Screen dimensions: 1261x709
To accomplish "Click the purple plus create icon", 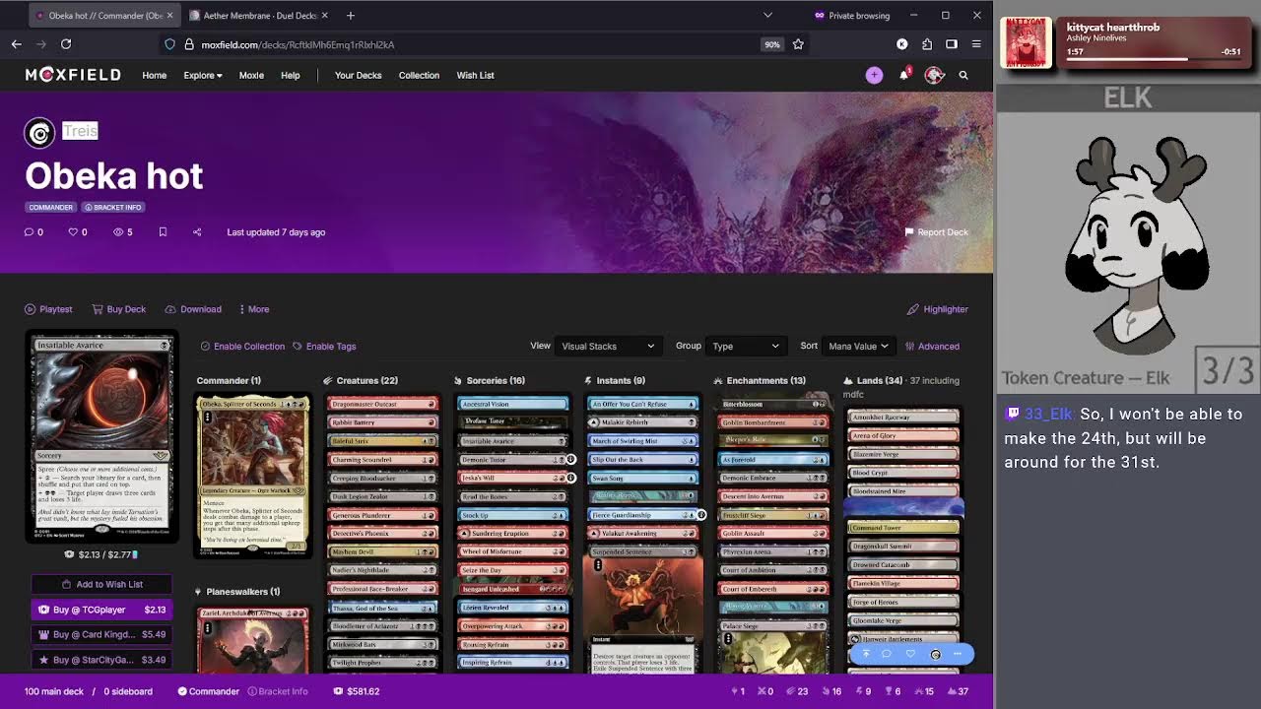I will [874, 75].
